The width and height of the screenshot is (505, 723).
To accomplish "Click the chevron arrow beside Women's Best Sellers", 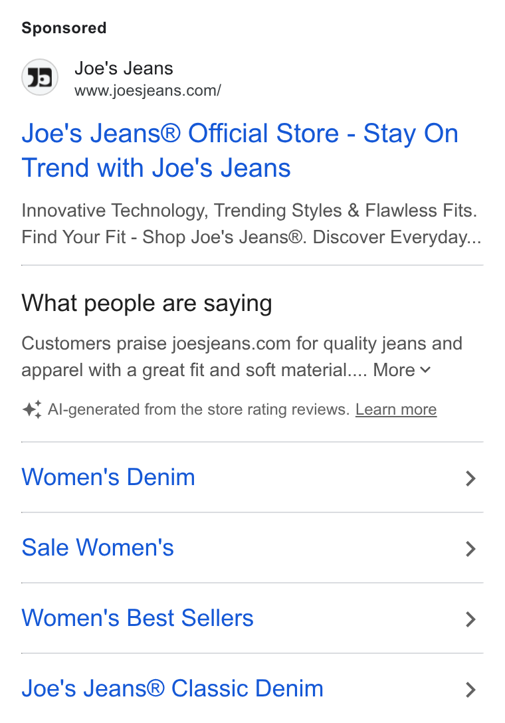I will click(470, 619).
